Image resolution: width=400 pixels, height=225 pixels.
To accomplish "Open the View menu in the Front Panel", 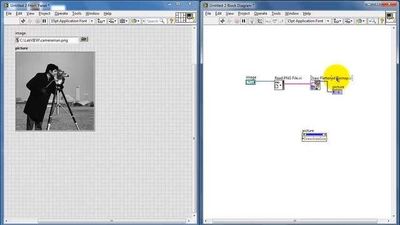I will pyautogui.click(x=30, y=13).
